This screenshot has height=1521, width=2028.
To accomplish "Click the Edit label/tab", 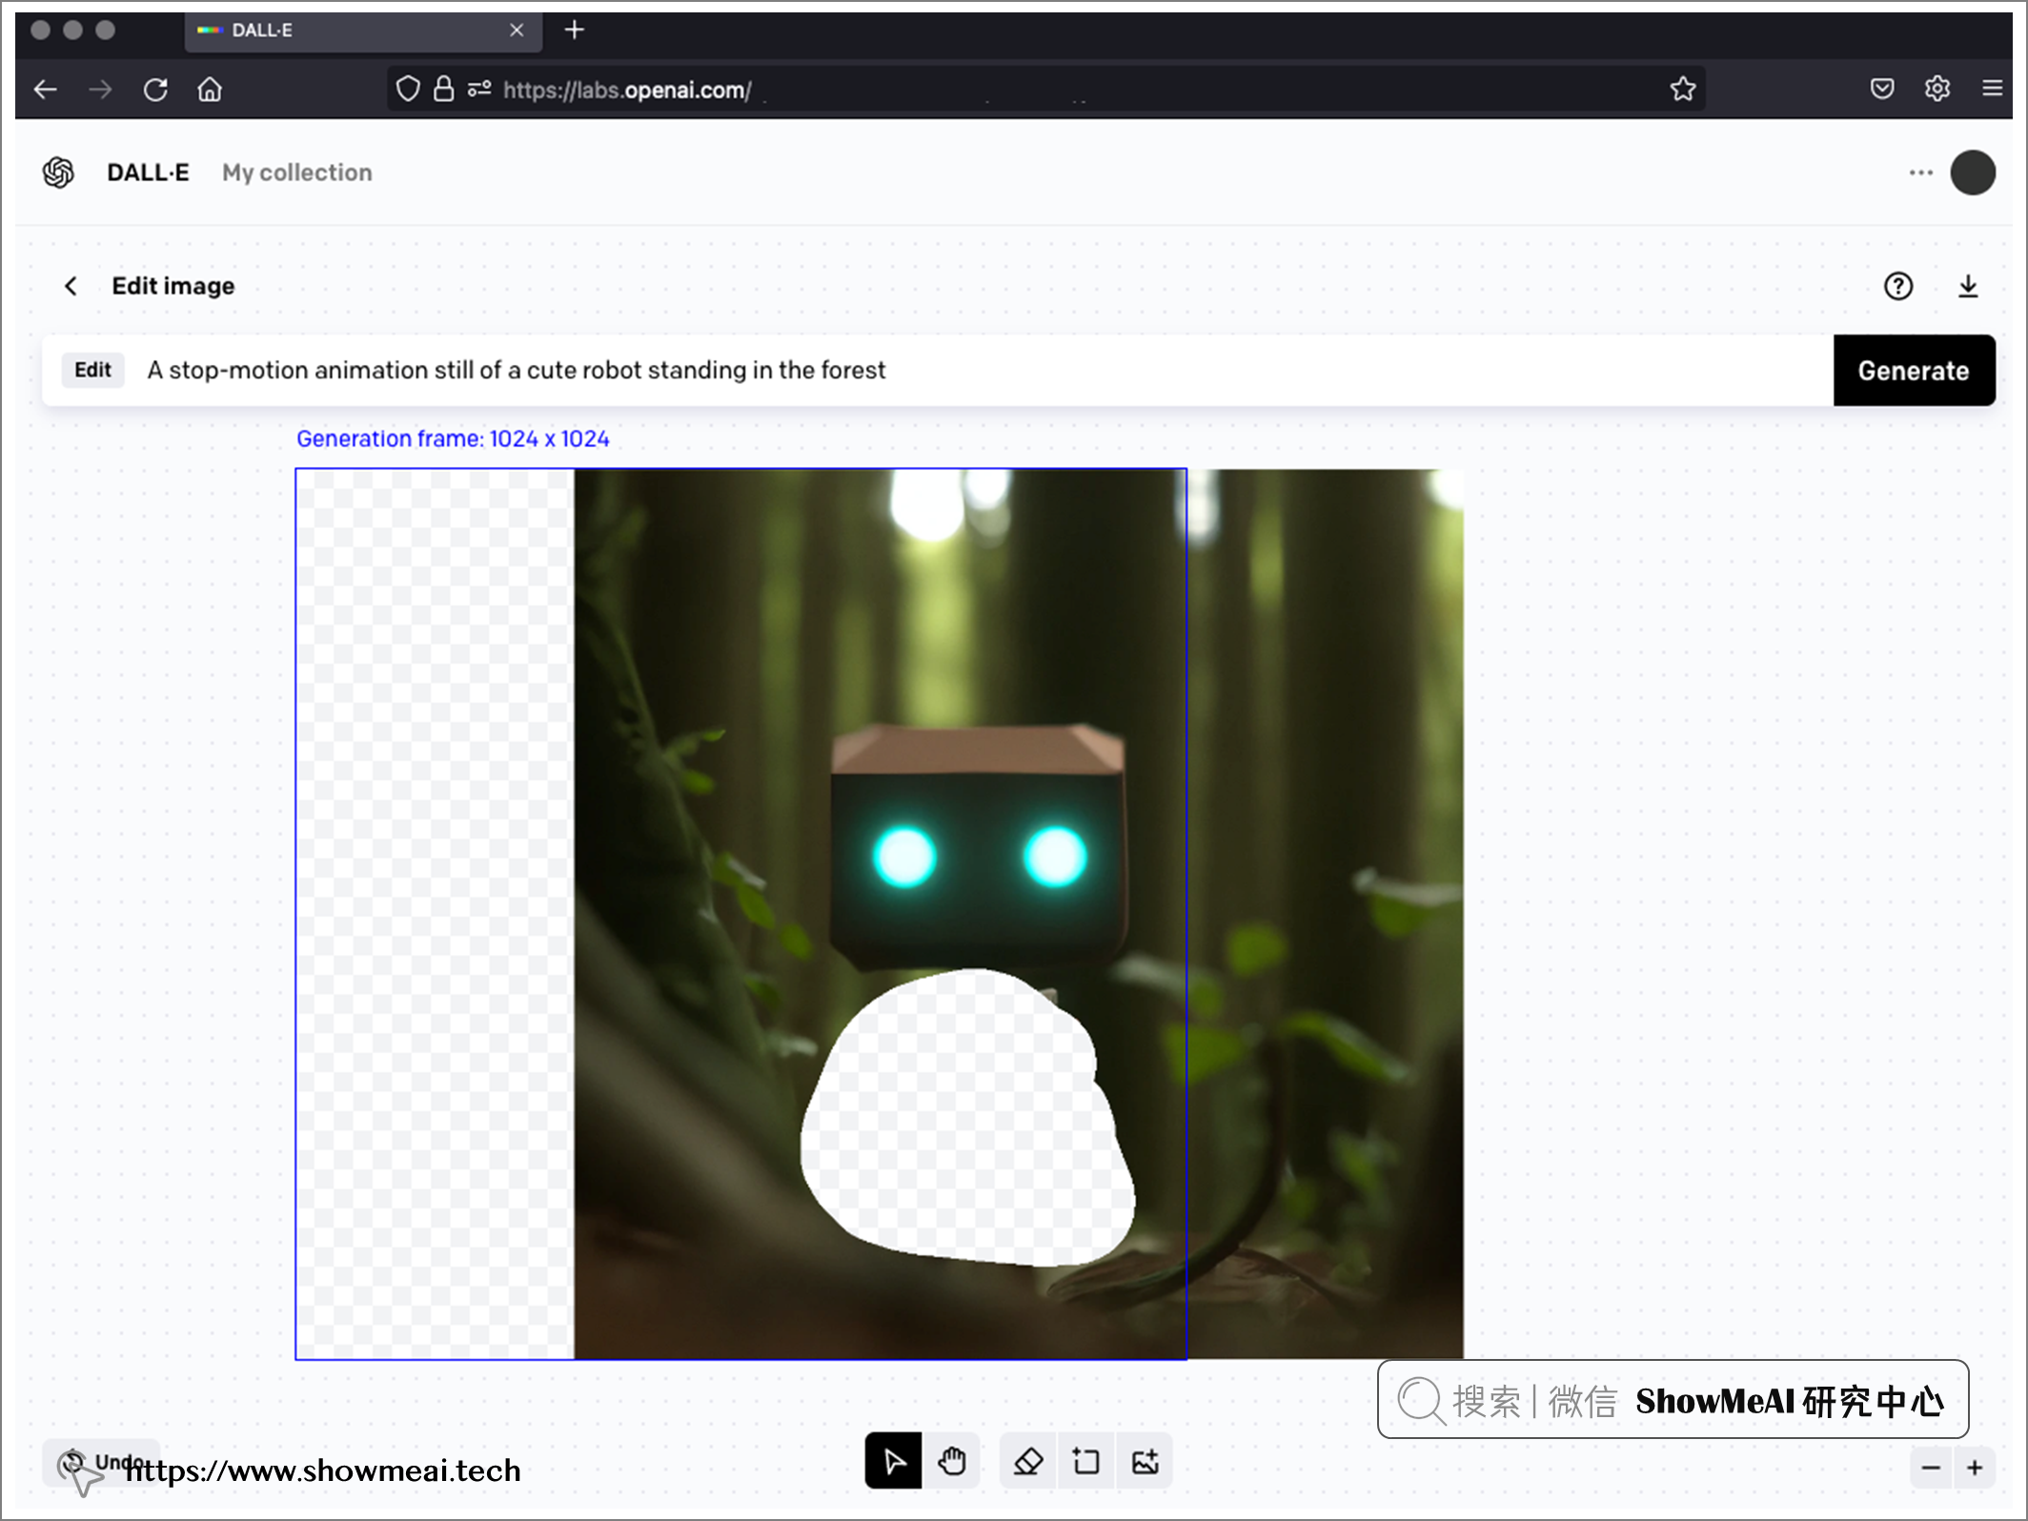I will tap(91, 369).
